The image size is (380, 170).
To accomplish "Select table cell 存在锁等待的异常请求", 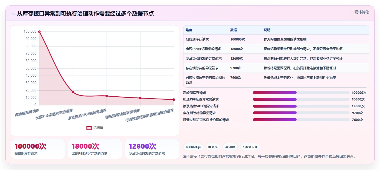I will (x=202, y=68).
